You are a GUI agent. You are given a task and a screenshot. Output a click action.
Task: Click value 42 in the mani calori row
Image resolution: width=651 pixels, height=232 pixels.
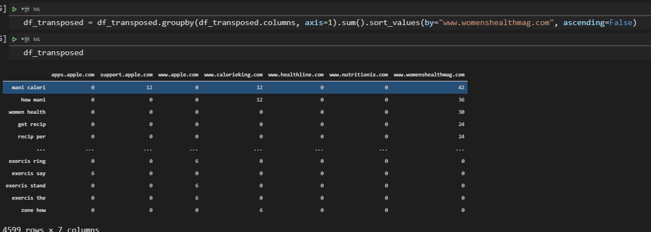pos(461,88)
